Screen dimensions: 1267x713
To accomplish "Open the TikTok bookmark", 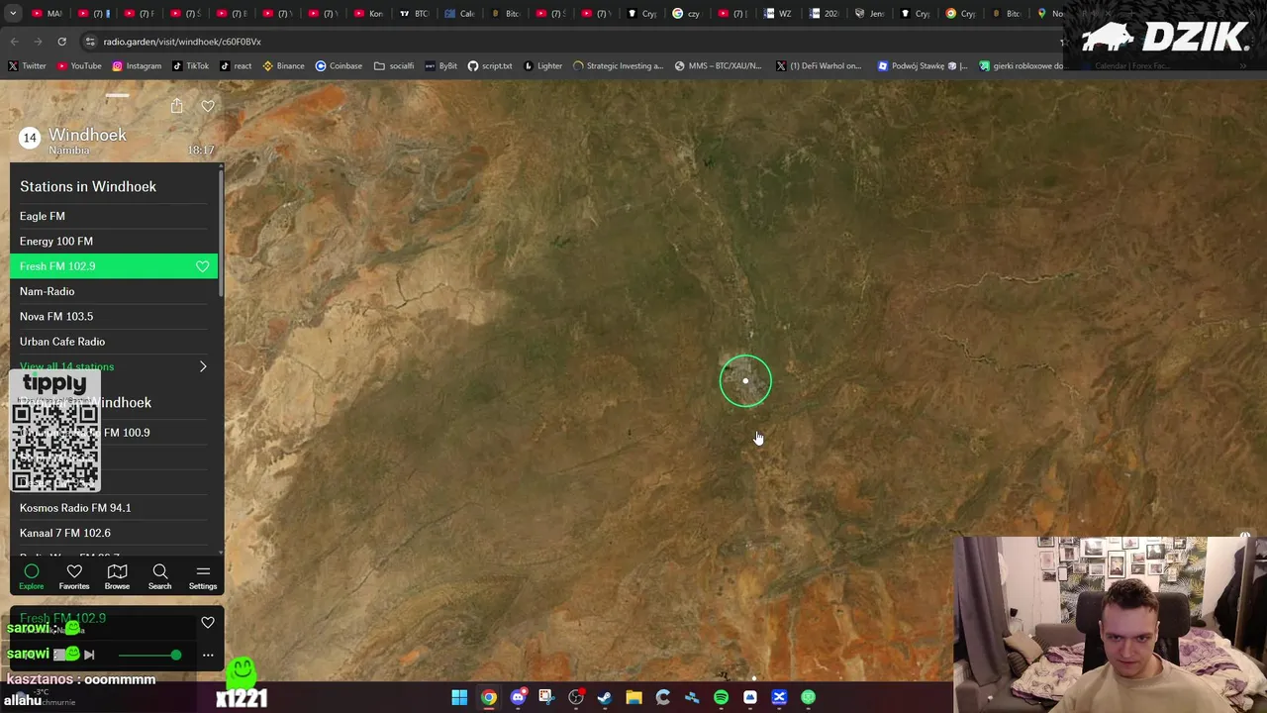I will pyautogui.click(x=190, y=66).
